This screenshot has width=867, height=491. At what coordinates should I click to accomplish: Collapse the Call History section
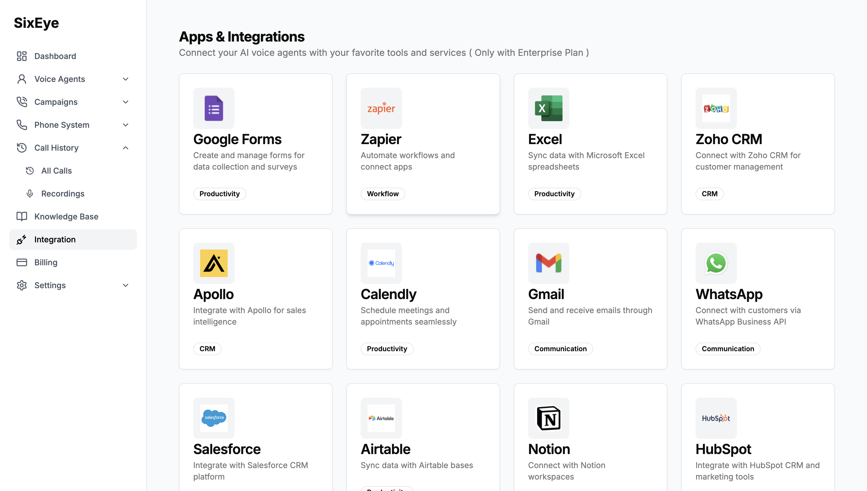[x=125, y=148]
